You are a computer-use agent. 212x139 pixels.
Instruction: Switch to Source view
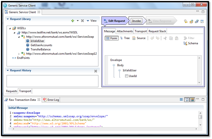pos(139,38)
